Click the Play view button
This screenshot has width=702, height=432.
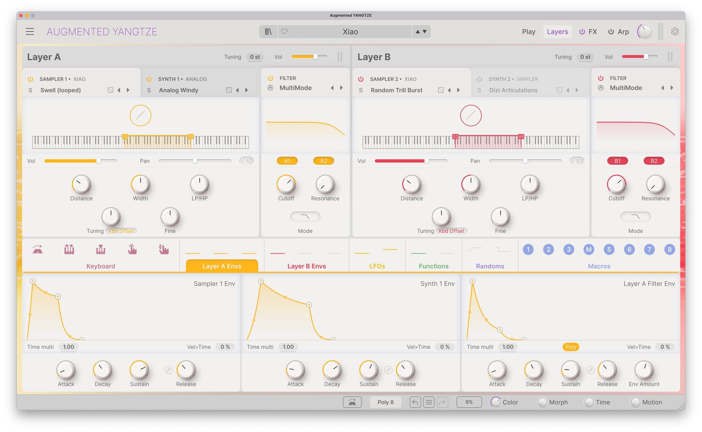[528, 32]
